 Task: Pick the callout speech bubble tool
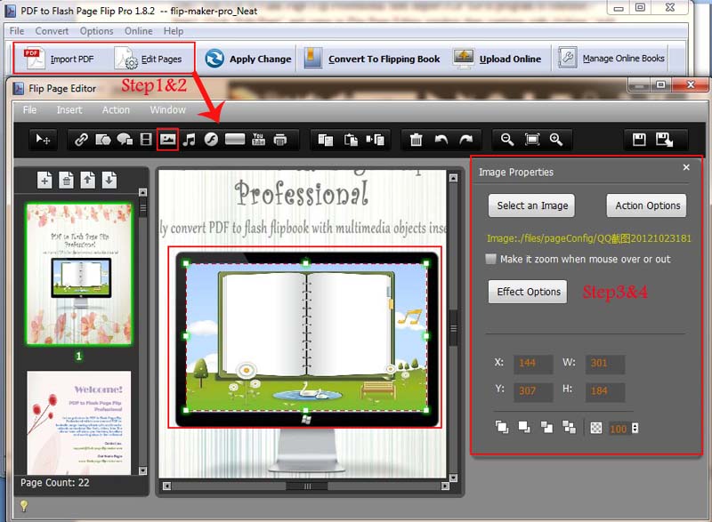[x=125, y=140]
